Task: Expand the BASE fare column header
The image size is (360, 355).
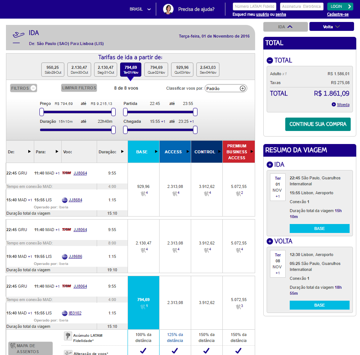Action: (144, 152)
